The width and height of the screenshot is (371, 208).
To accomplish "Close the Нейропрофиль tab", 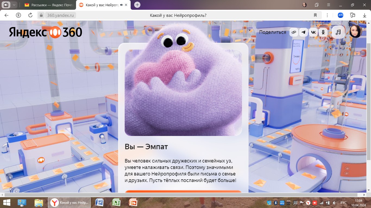I will pyautogui.click(x=126, y=5).
